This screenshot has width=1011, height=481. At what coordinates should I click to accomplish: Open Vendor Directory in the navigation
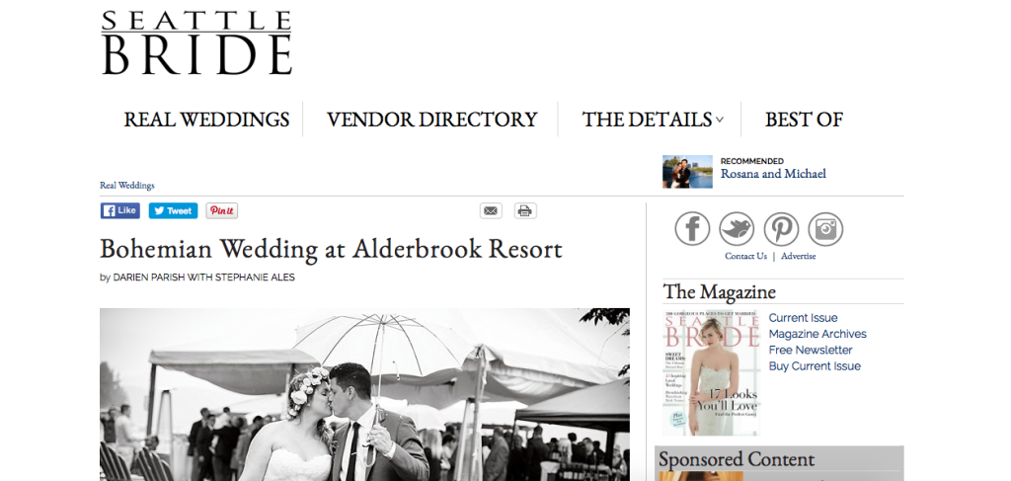432,120
